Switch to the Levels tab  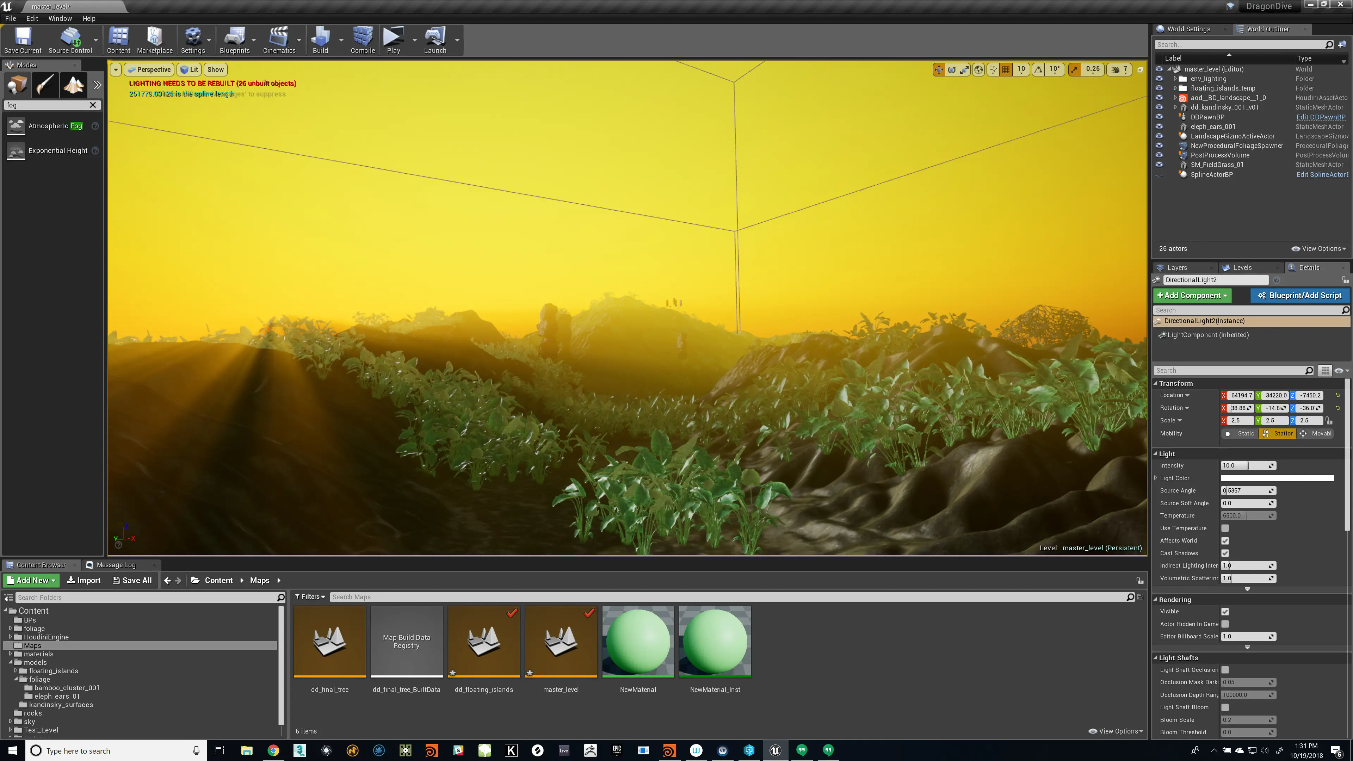[x=1242, y=267]
